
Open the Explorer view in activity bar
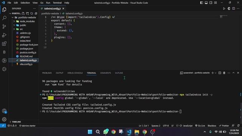[4, 9]
